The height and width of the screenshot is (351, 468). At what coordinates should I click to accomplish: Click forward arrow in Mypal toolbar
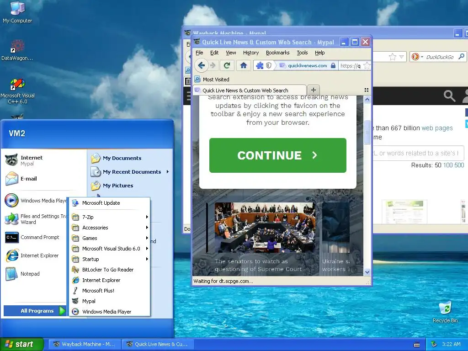pos(213,65)
